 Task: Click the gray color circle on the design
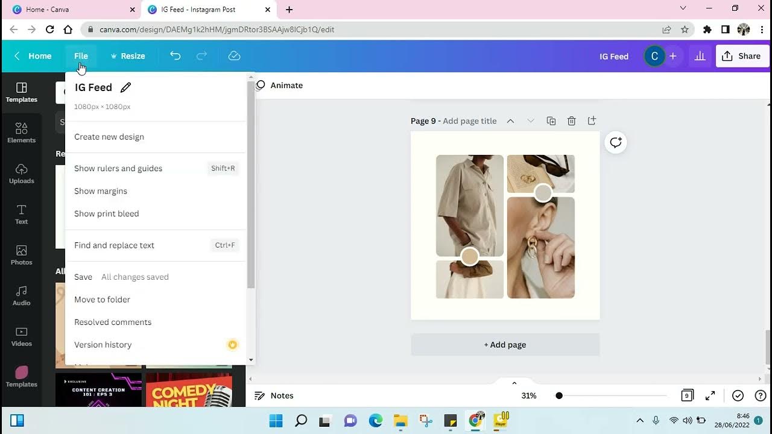(x=543, y=193)
